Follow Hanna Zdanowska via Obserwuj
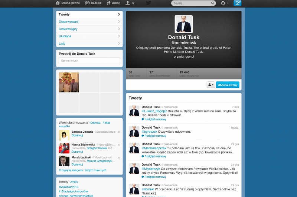297x197 pixels. [x=77, y=152]
